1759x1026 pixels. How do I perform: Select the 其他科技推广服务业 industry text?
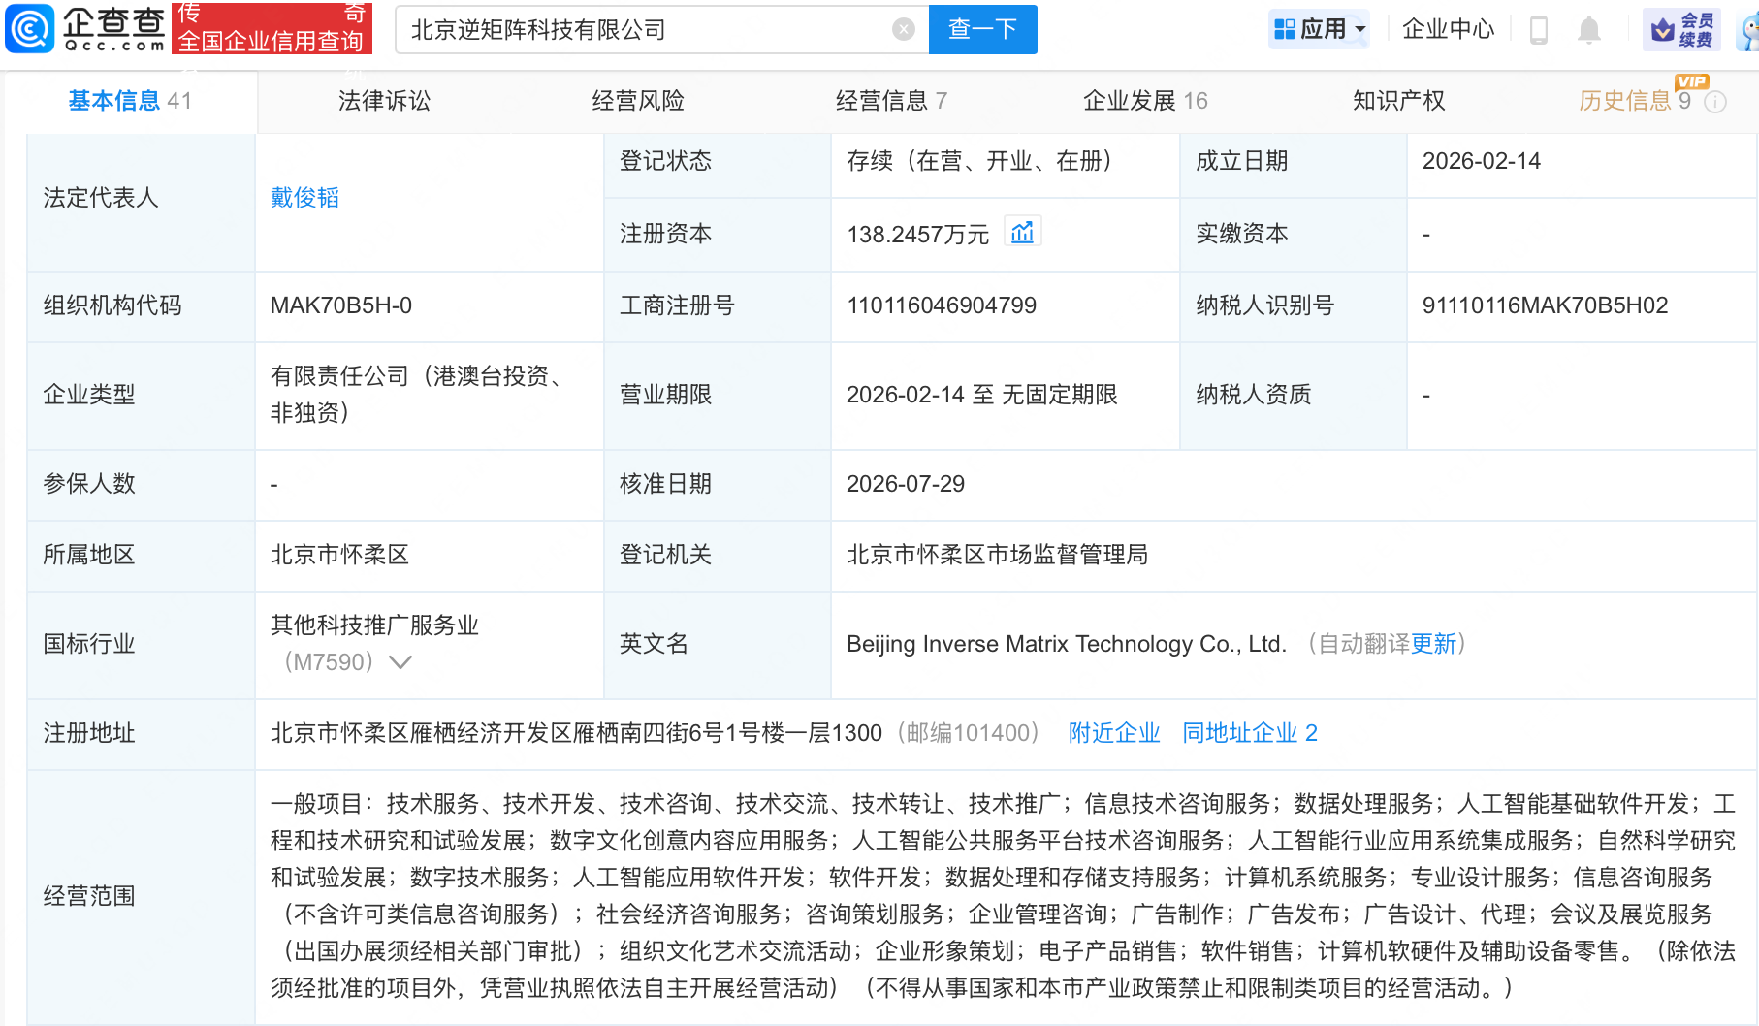(x=374, y=625)
